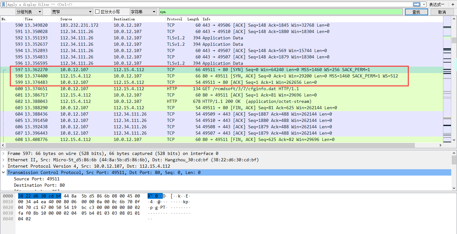Sort by the Length column header
The image size is (457, 234).
click(194, 19)
